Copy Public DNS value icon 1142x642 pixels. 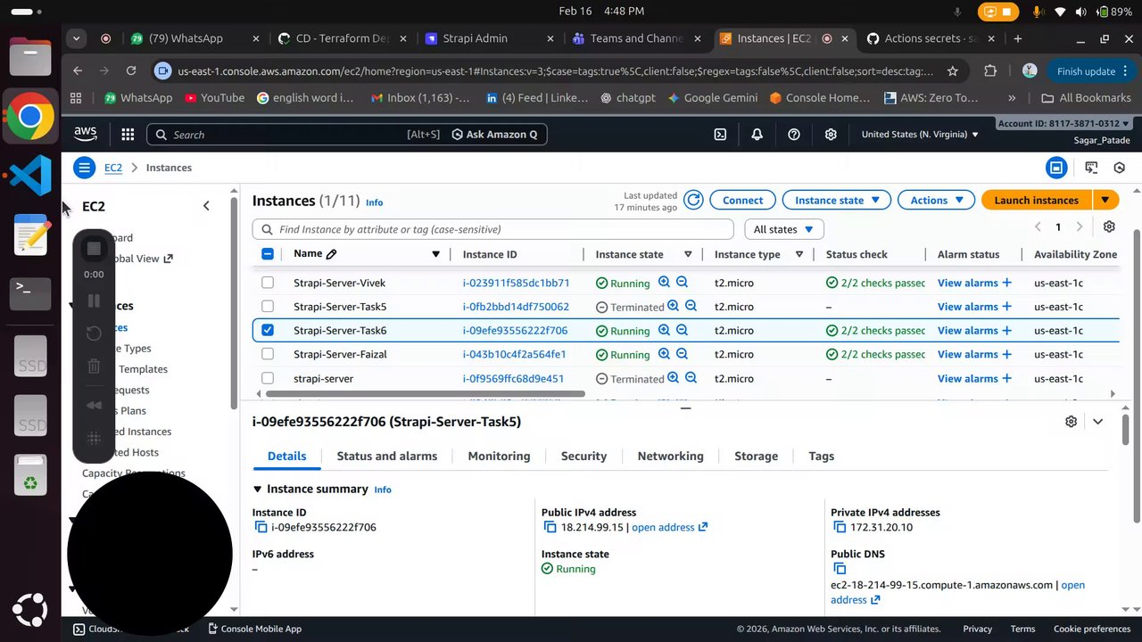[840, 569]
